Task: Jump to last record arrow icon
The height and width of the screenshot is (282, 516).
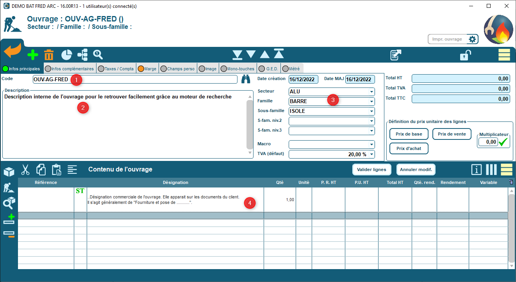Action: tap(237, 55)
